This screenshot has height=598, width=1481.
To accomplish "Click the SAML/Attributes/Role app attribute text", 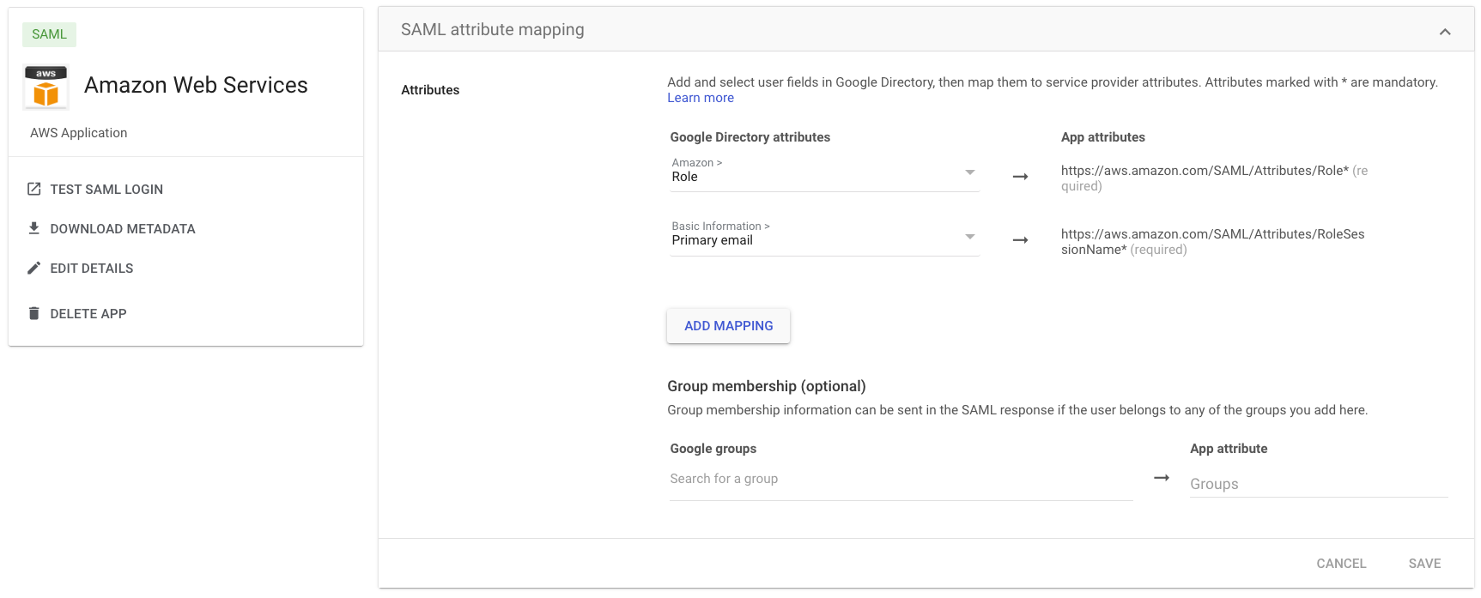I will (x=1214, y=178).
